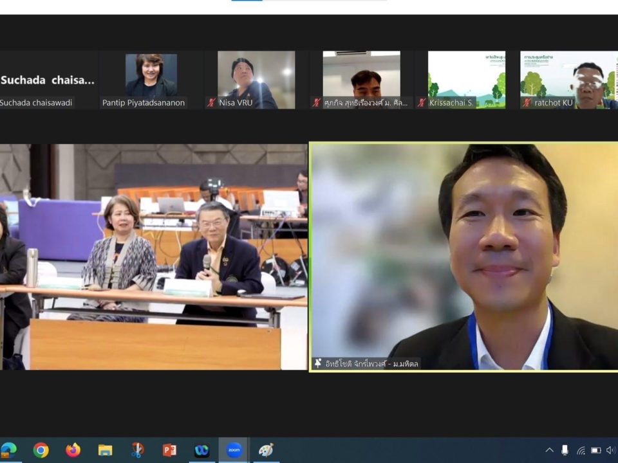This screenshot has height=463, width=618.
Task: Open Microsoft Edge from the taskbar
Action: (x=8, y=450)
